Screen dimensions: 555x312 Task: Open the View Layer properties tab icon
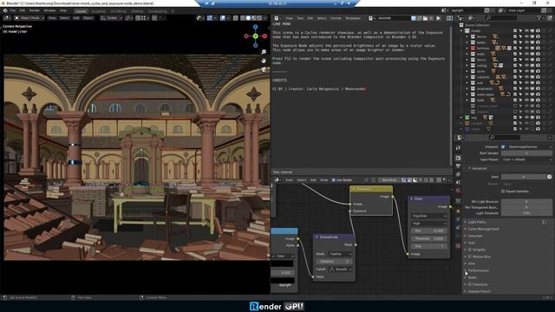pyautogui.click(x=458, y=174)
